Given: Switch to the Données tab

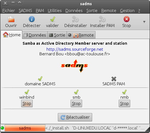Looking at the screenshot, I should coord(35,35).
